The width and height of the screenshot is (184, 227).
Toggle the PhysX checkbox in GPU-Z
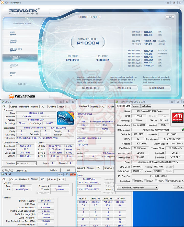click(x=156, y=181)
